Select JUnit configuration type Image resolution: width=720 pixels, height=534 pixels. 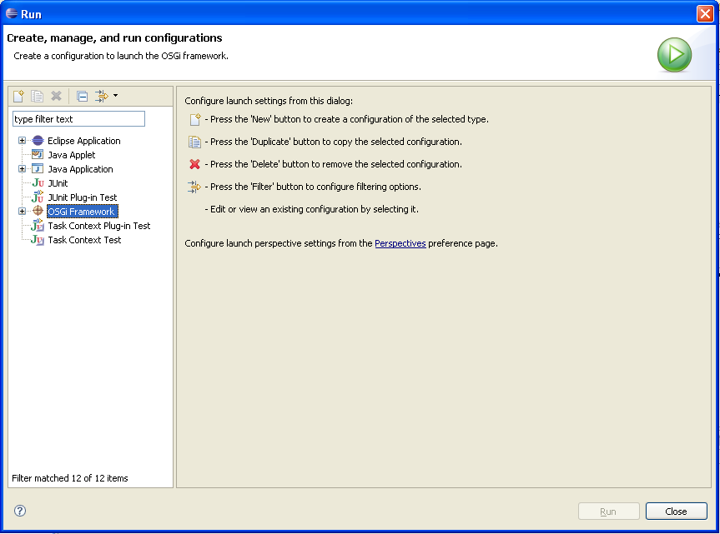[x=58, y=183]
